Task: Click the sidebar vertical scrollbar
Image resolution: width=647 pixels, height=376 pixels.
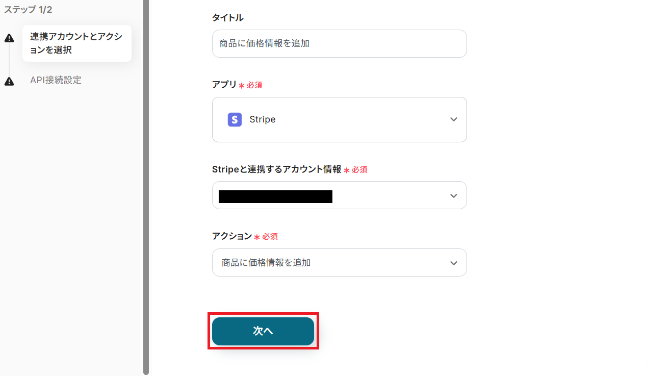Action: point(146,188)
